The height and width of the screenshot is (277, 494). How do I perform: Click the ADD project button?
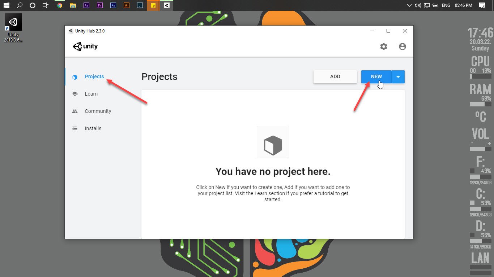(x=335, y=76)
